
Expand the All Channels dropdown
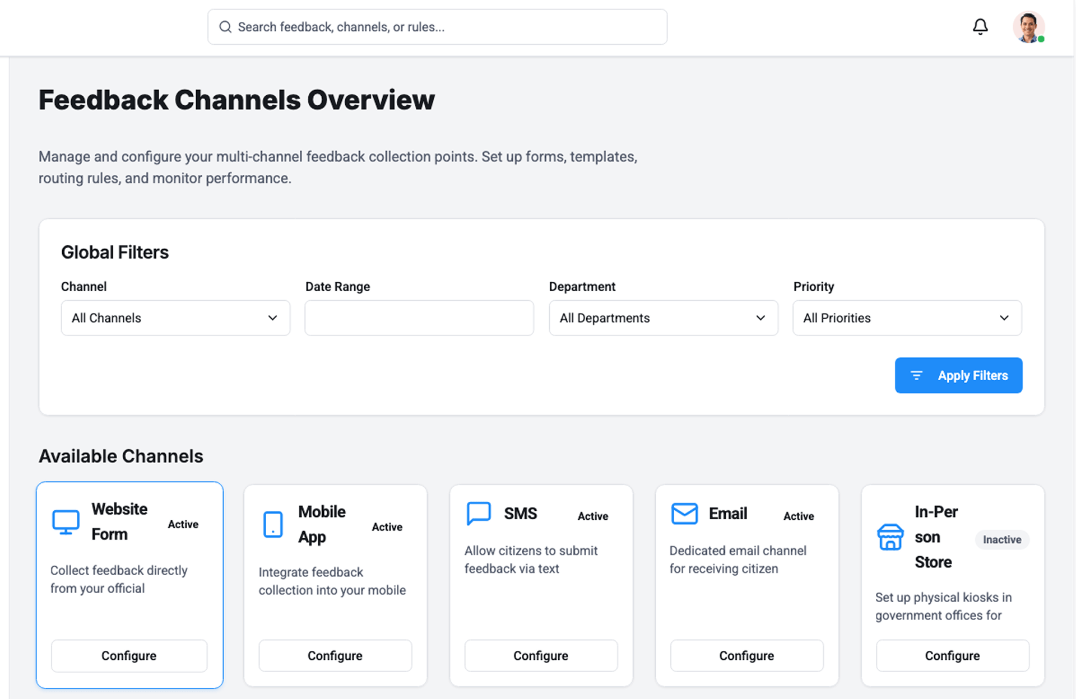pyautogui.click(x=175, y=318)
